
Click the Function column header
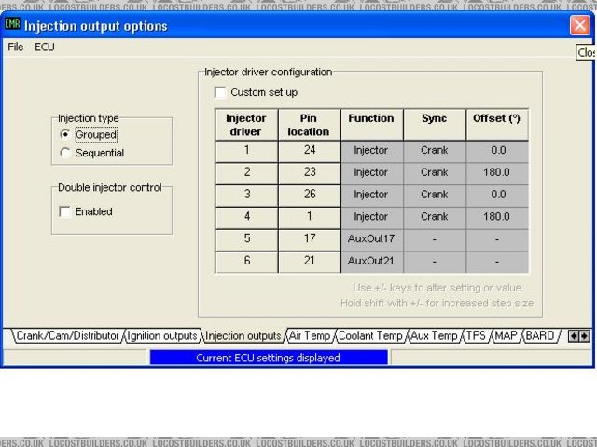[x=372, y=125]
